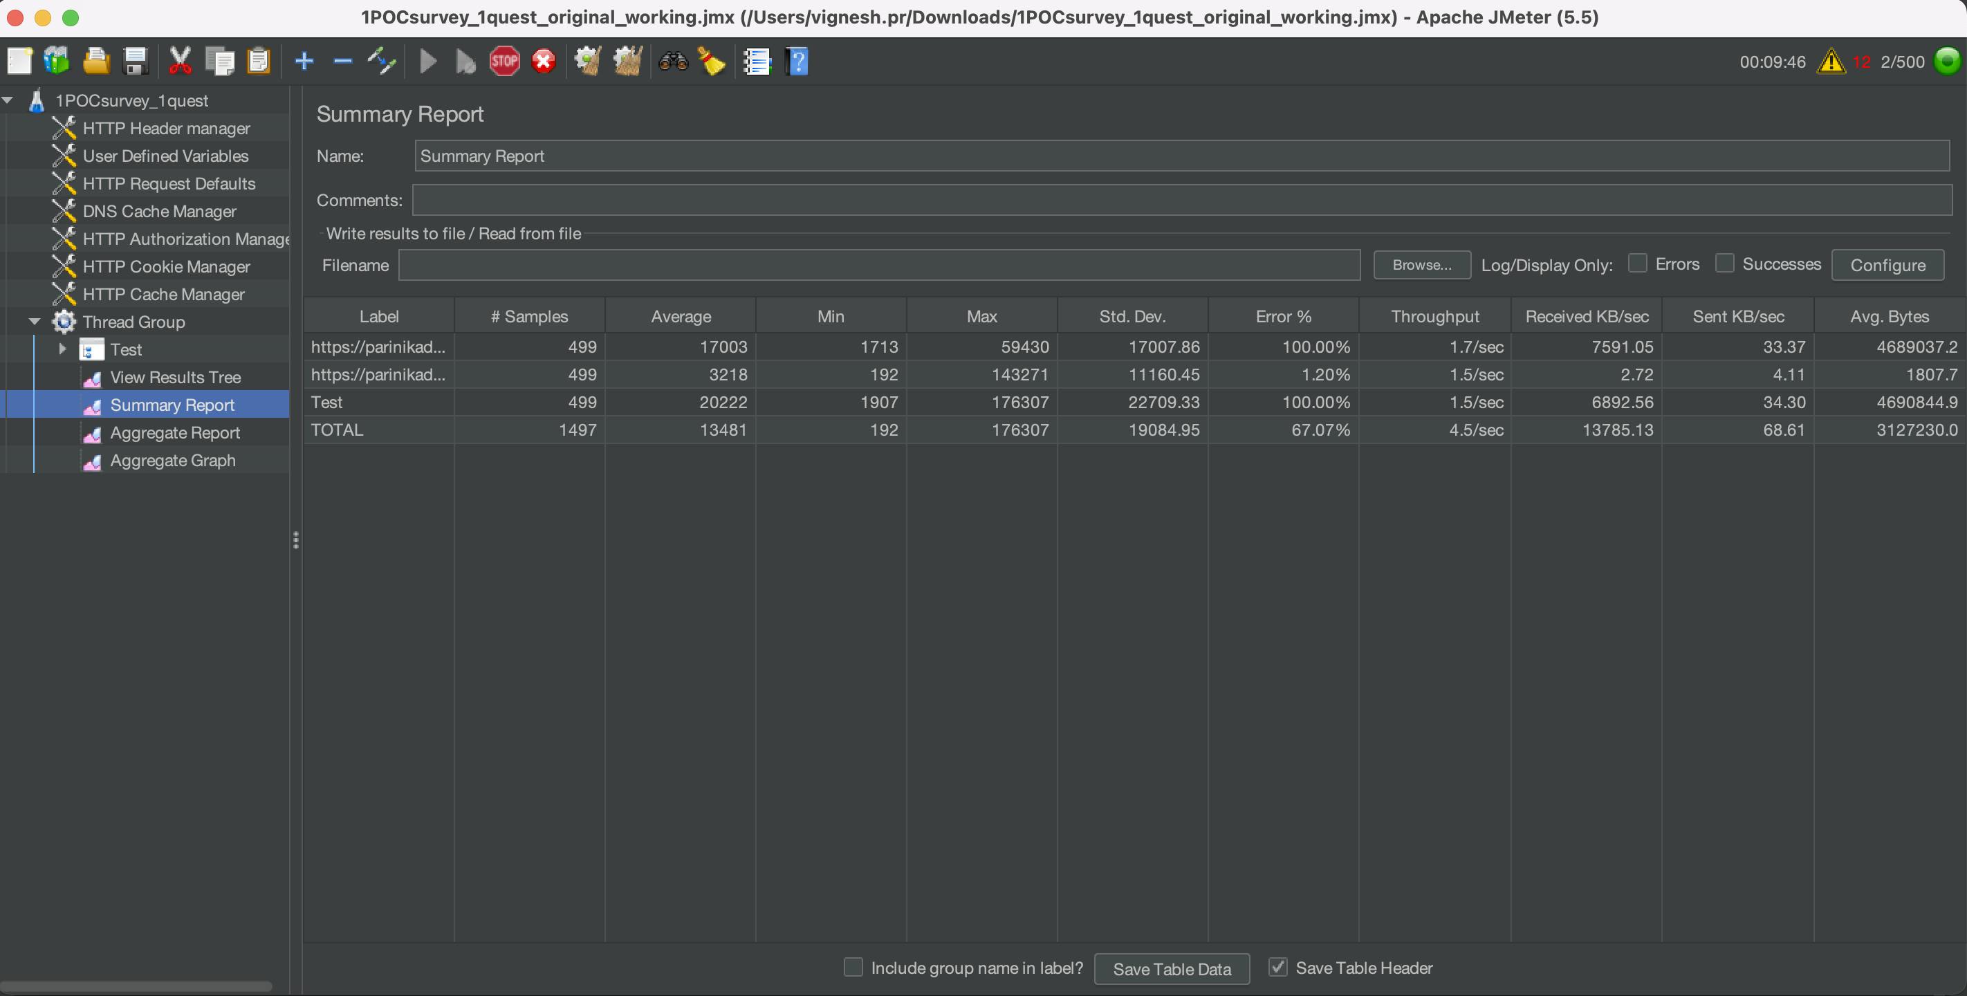The width and height of the screenshot is (1967, 996).
Task: Stop the test with the STOP icon
Action: (505, 61)
